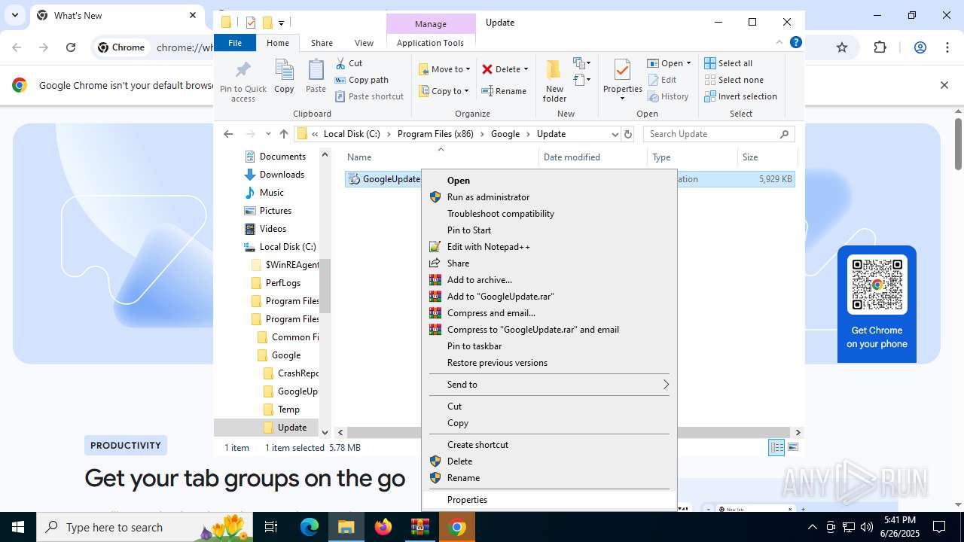
Task: Open Task View on taskbar
Action: [x=272, y=527]
